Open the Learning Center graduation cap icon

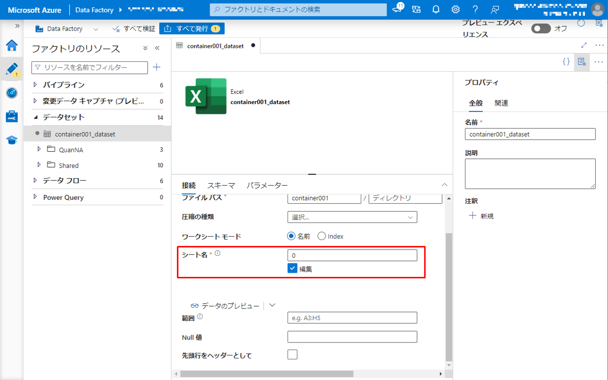[x=12, y=140]
